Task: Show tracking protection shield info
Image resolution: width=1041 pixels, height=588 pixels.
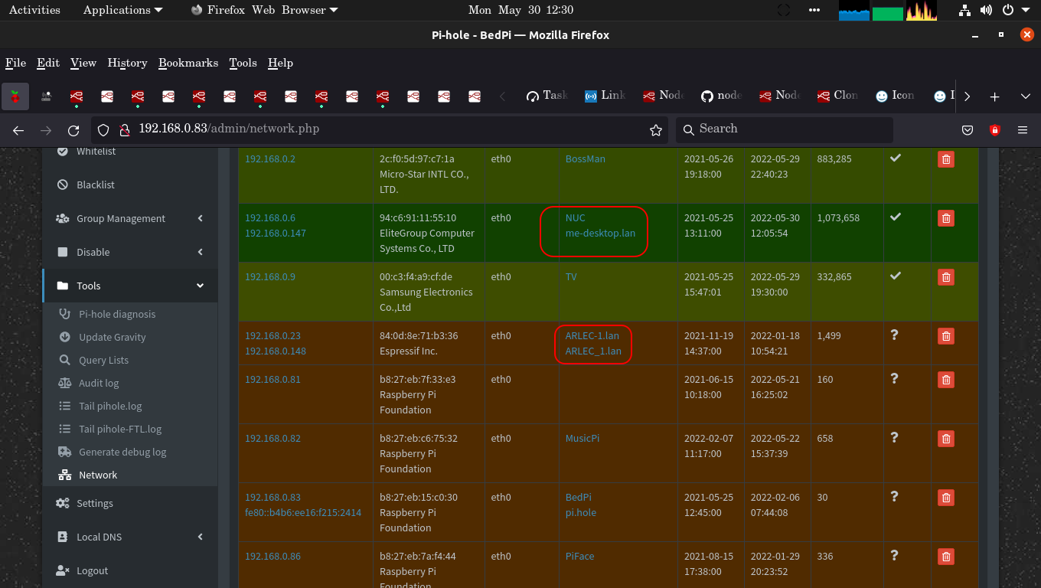Action: point(103,130)
